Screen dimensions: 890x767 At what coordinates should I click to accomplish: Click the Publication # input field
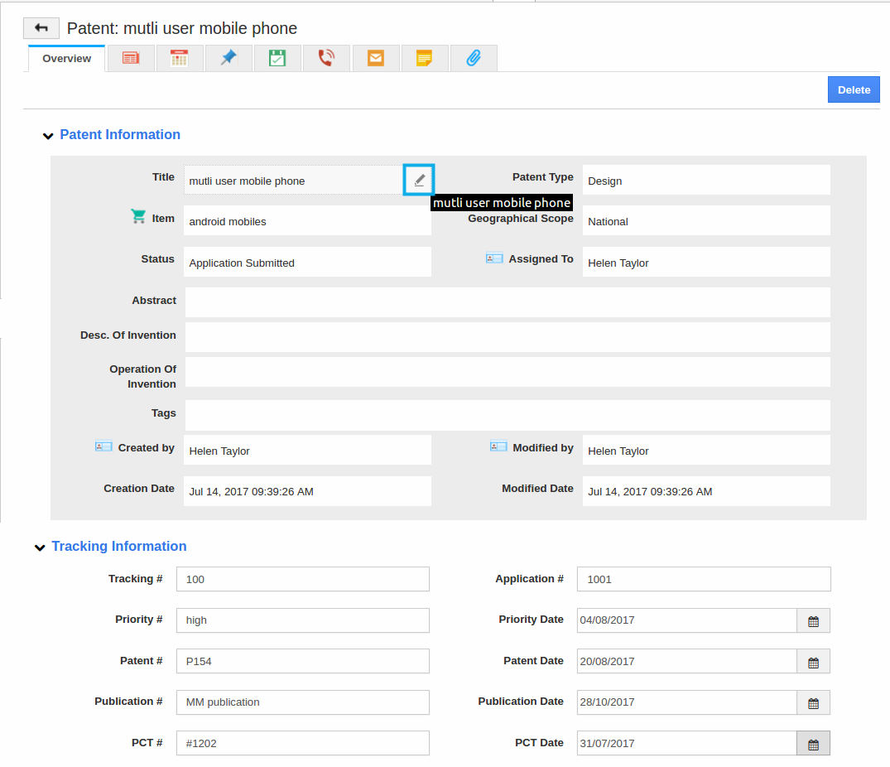[x=302, y=702]
